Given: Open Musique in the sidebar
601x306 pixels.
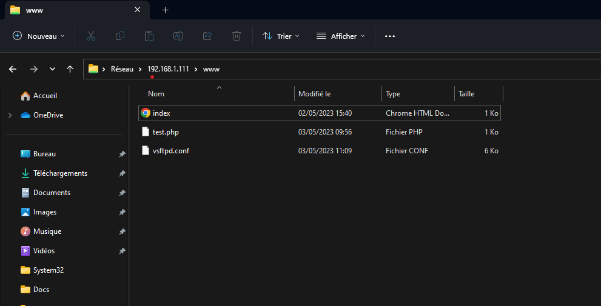Looking at the screenshot, I should [41, 231].
